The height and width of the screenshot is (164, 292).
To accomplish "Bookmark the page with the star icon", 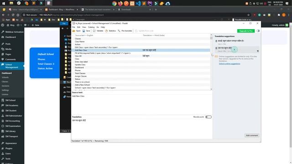I will click(x=248, y=15).
